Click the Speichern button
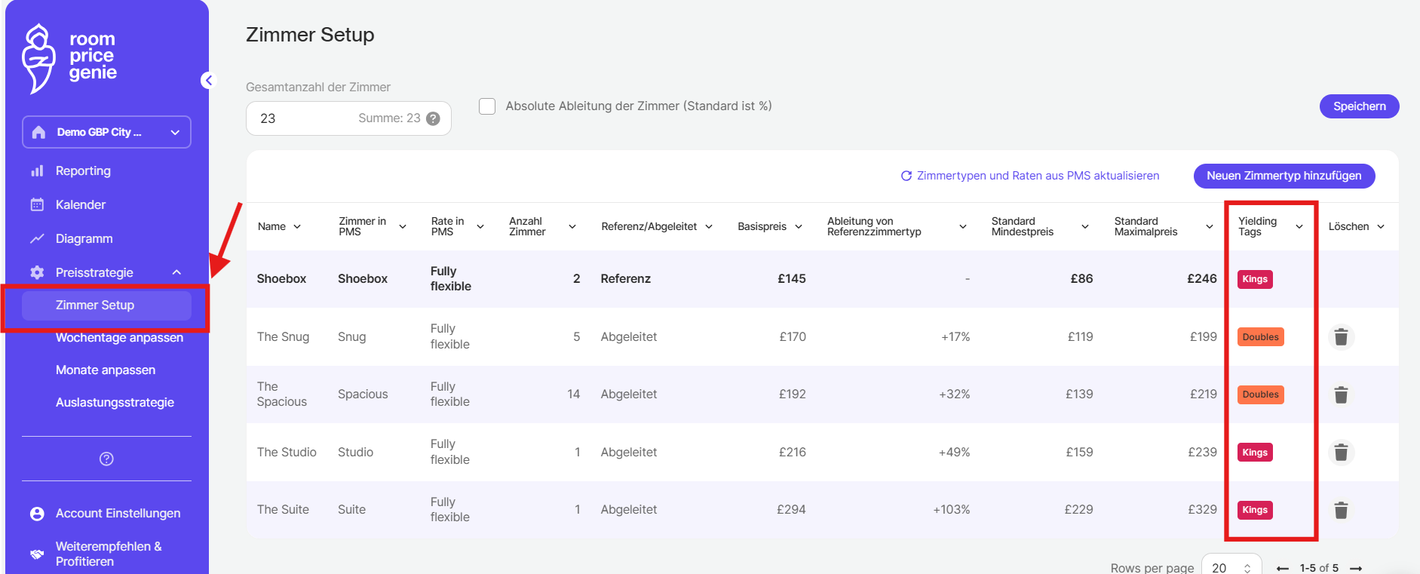This screenshot has width=1420, height=574. coord(1359,106)
